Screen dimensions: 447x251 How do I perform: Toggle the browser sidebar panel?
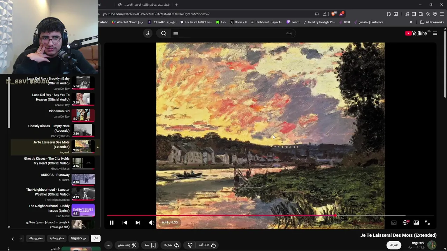click(x=414, y=14)
